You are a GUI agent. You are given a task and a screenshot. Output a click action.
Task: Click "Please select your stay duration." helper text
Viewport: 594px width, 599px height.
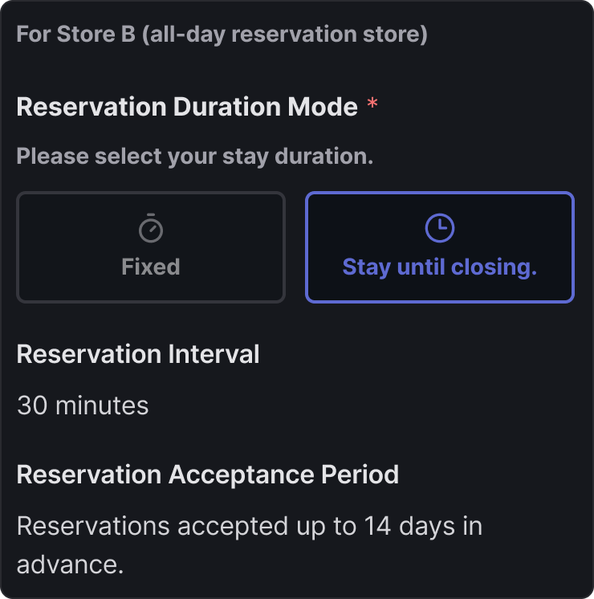pyautogui.click(x=195, y=156)
